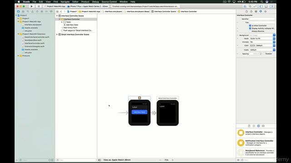The height and width of the screenshot is (163, 291).
Task: Click the Title input field
Action: click(262, 23)
